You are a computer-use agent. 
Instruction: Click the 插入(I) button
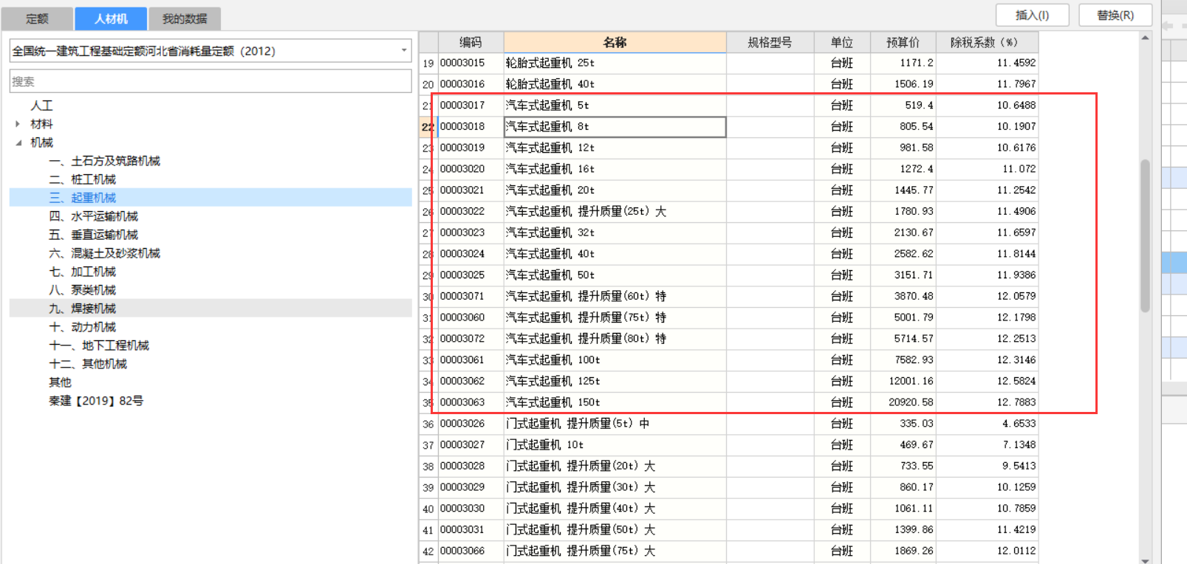tap(1032, 15)
